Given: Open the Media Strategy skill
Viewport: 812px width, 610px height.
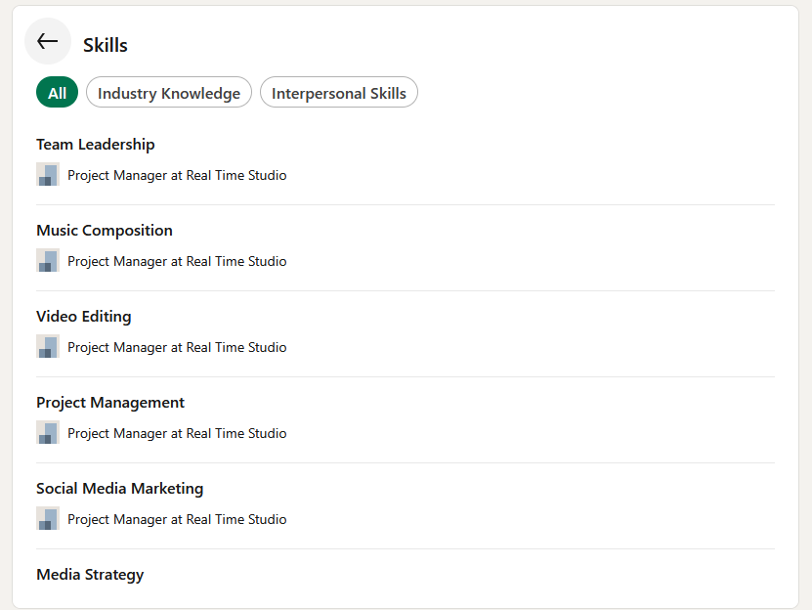Looking at the screenshot, I should (x=90, y=574).
